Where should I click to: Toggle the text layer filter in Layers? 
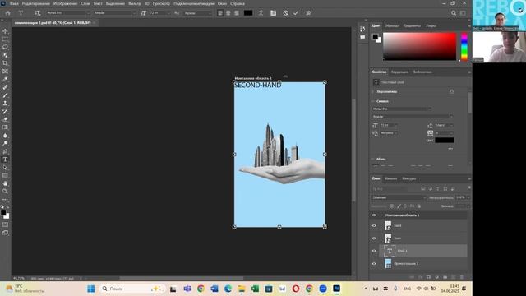pyautogui.click(x=438, y=189)
